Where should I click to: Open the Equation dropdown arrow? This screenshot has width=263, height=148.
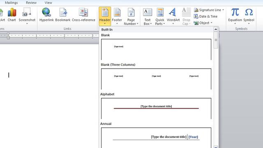(x=235, y=24)
